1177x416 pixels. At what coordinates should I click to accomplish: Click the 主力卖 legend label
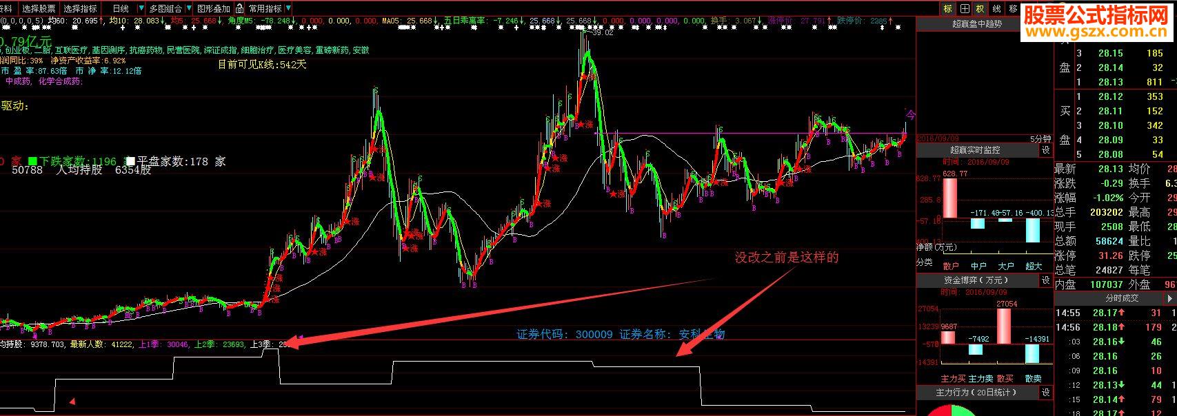[x=981, y=379]
